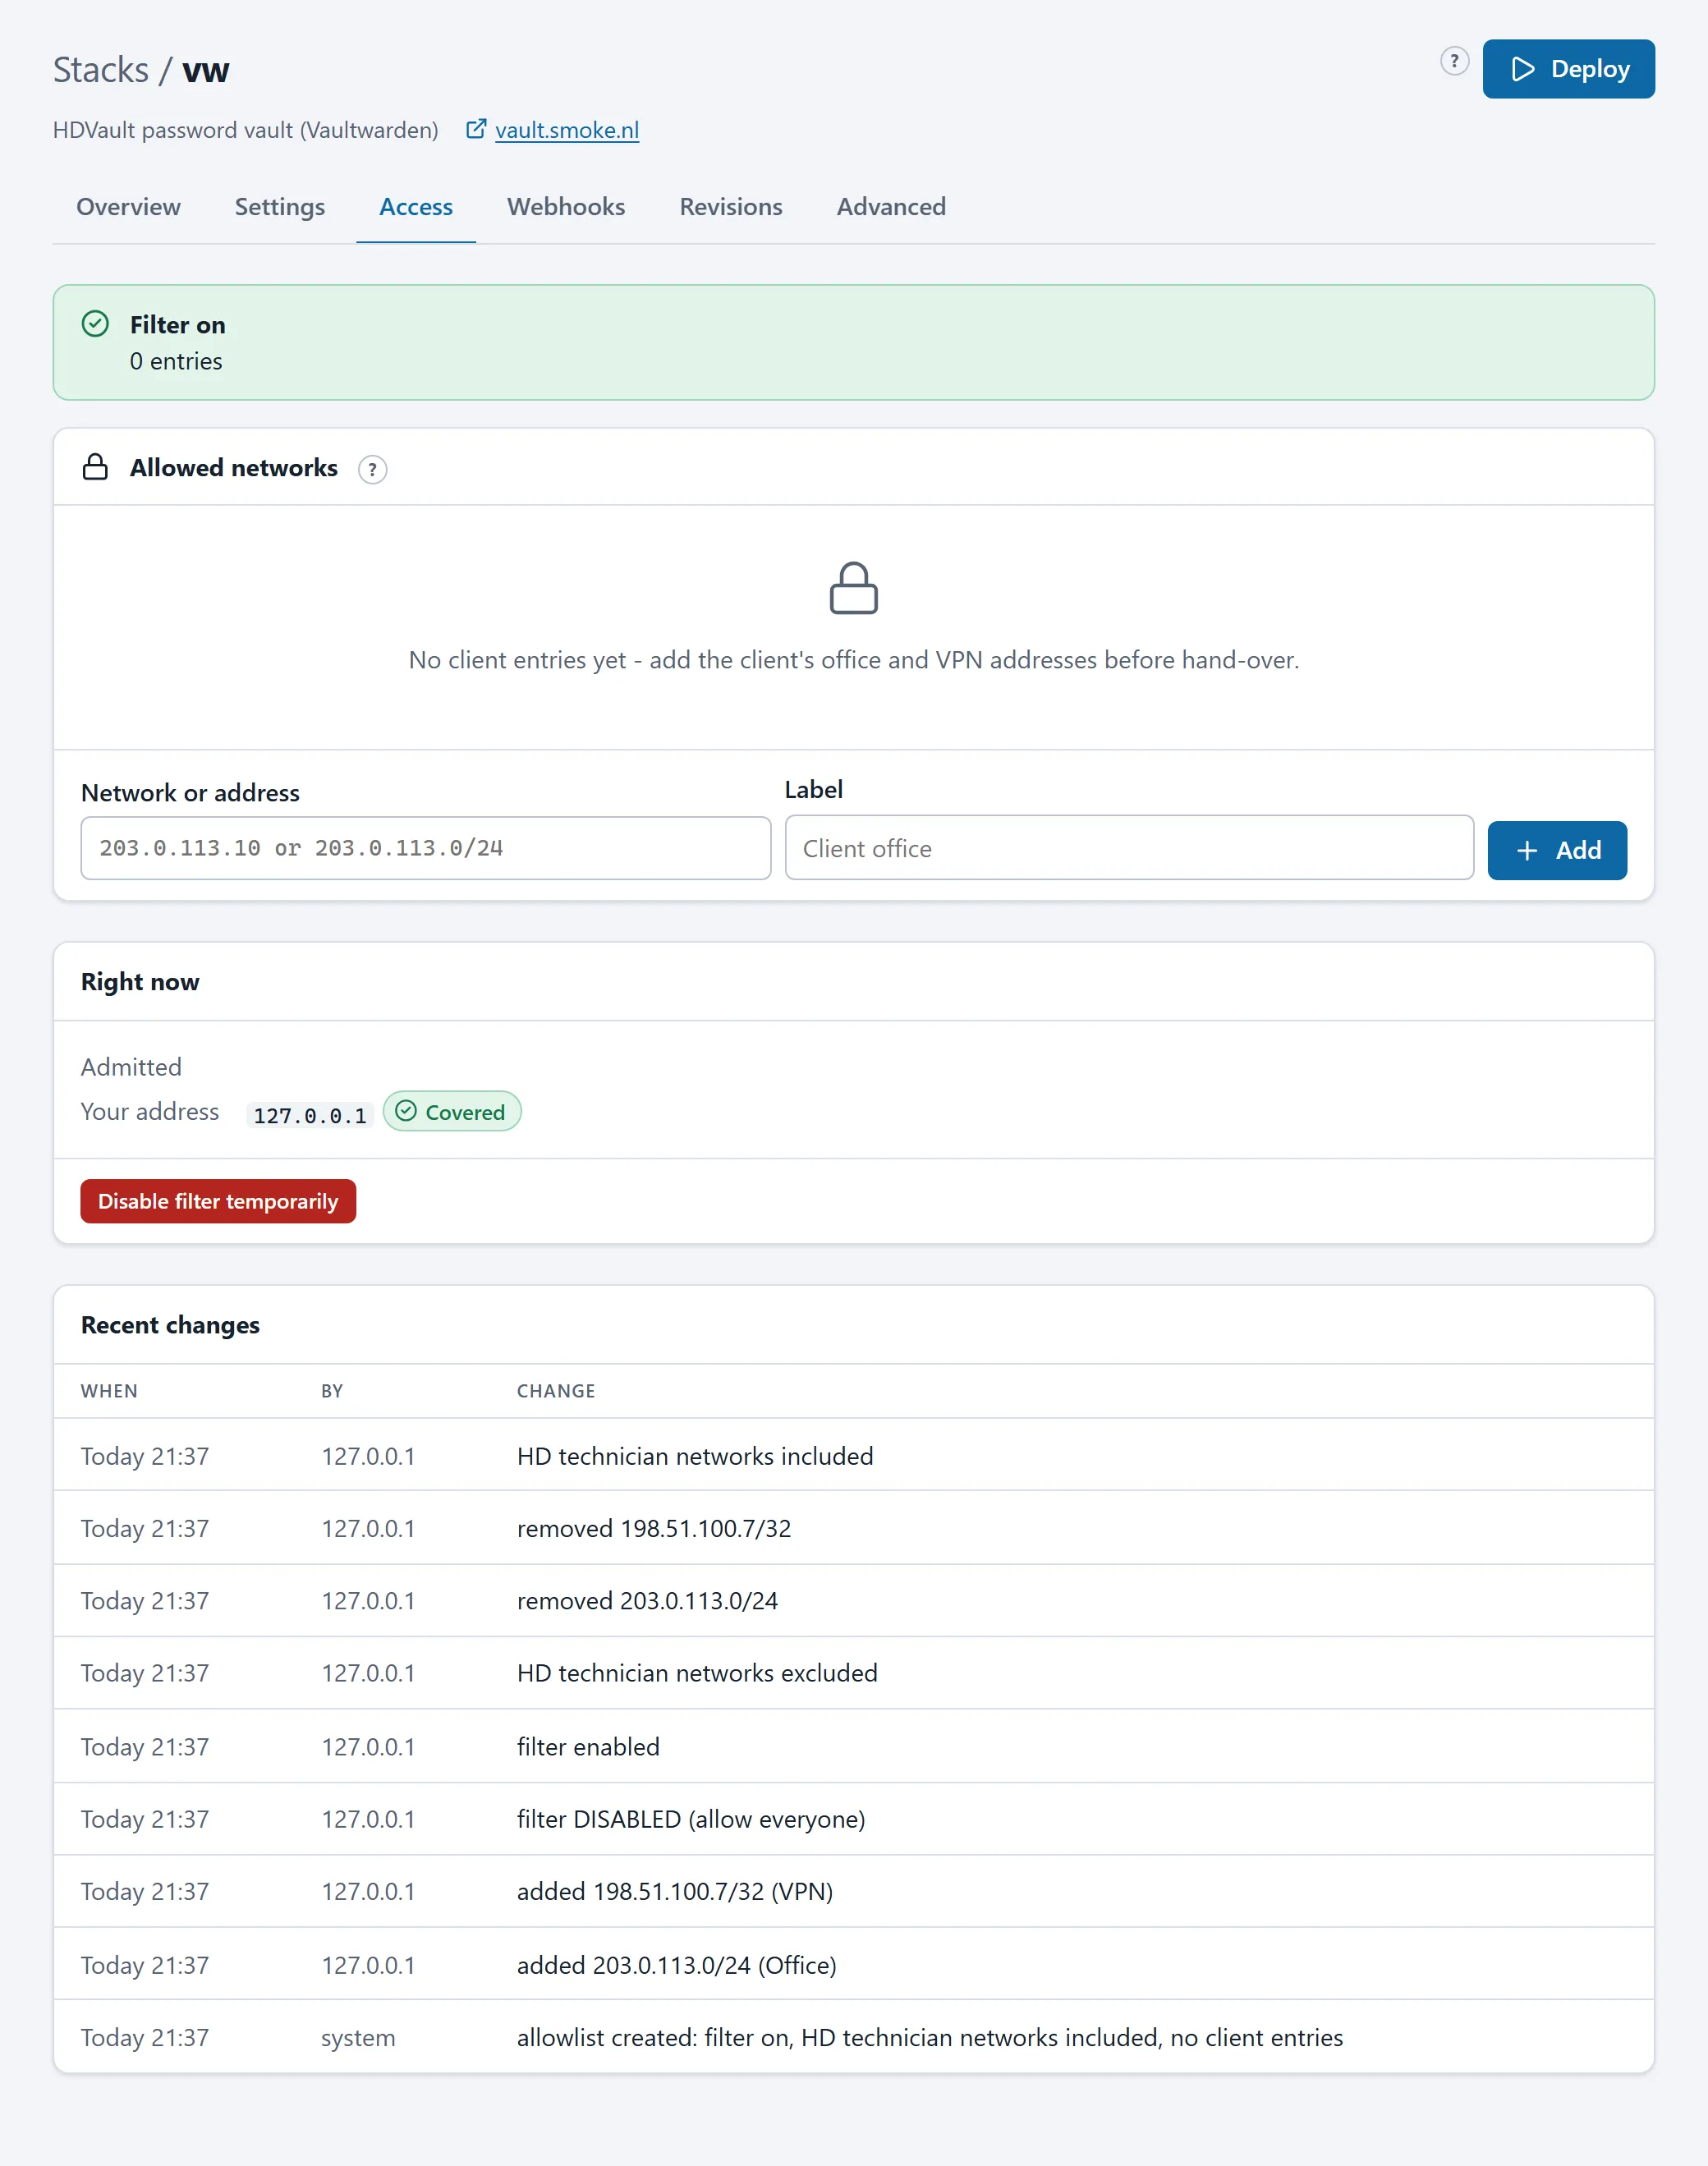Screen dimensions: 1708x2166
Task: Click the external link icon before vault.smoke.nl
Action: [476, 129]
